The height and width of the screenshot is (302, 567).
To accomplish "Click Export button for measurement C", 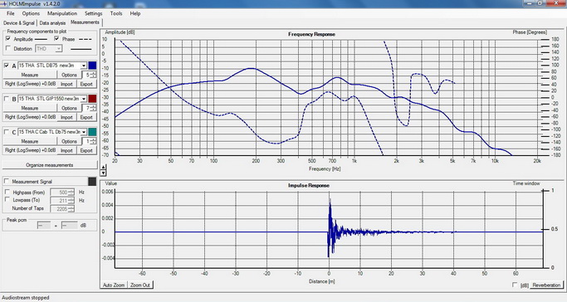I will pyautogui.click(x=86, y=150).
